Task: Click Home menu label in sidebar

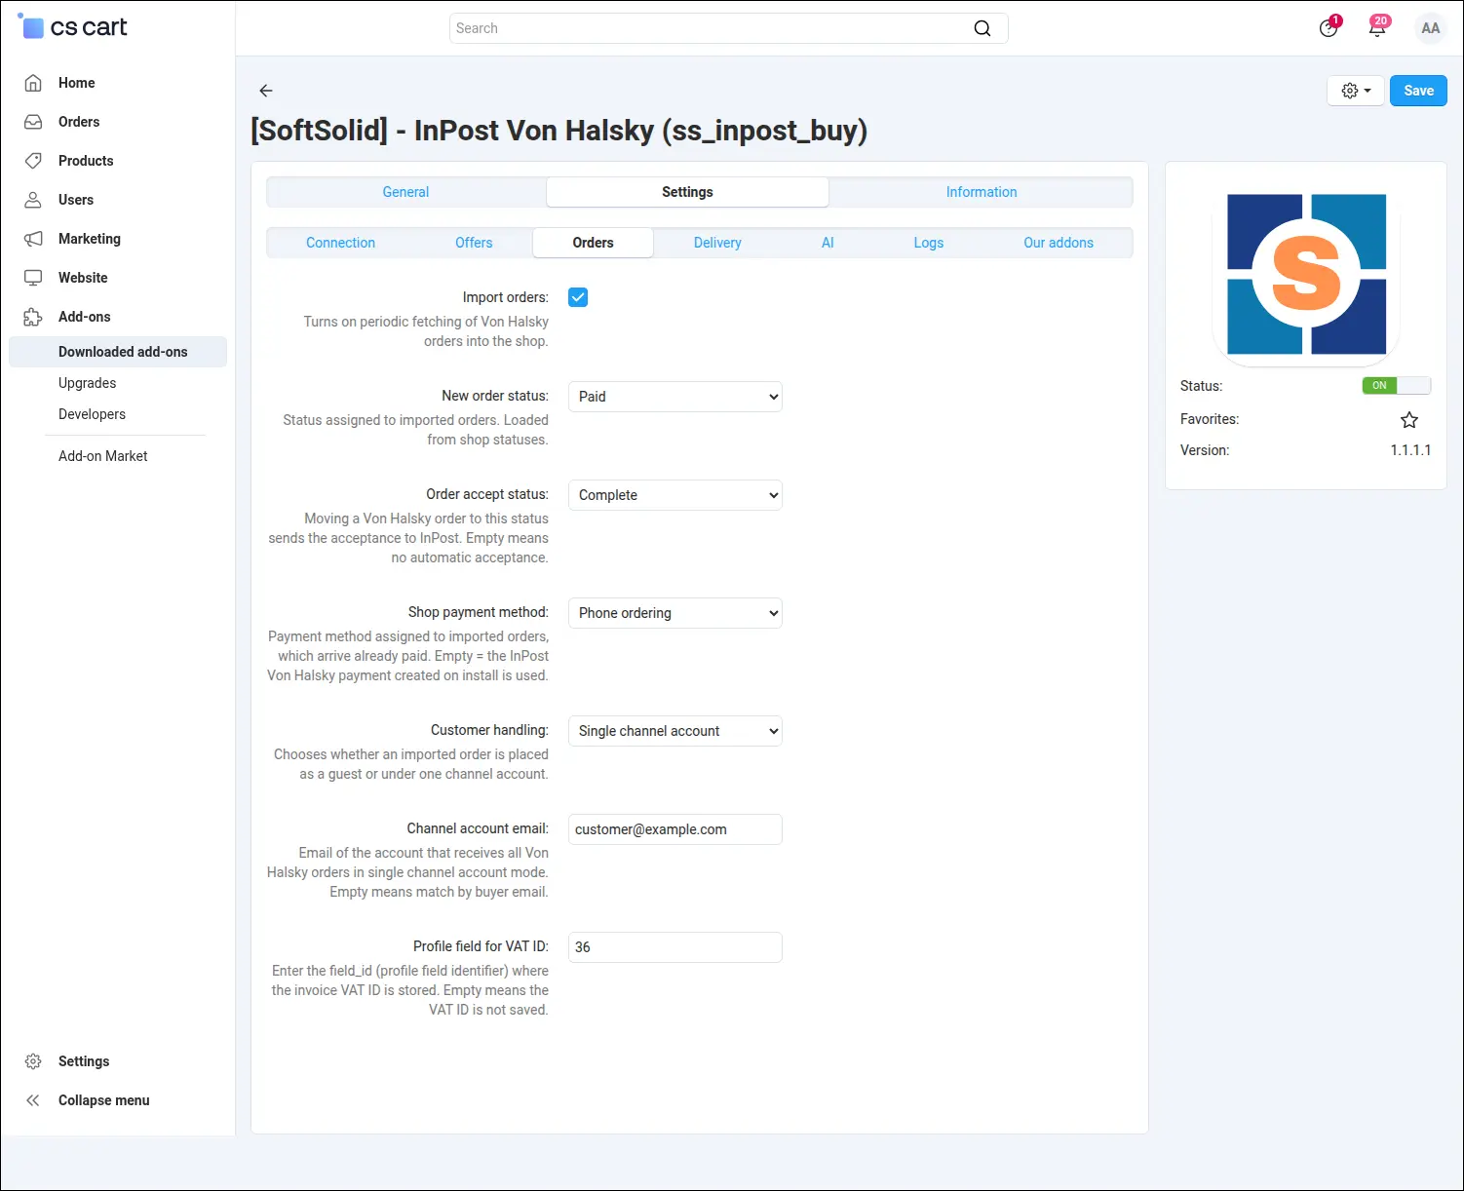Action: [x=76, y=83]
